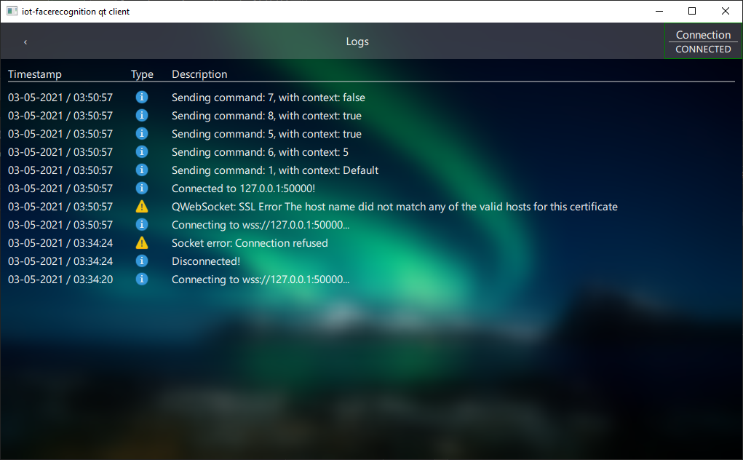Select 'Sending command: 6, with context: 5'
743x460 pixels.
pyautogui.click(x=260, y=152)
